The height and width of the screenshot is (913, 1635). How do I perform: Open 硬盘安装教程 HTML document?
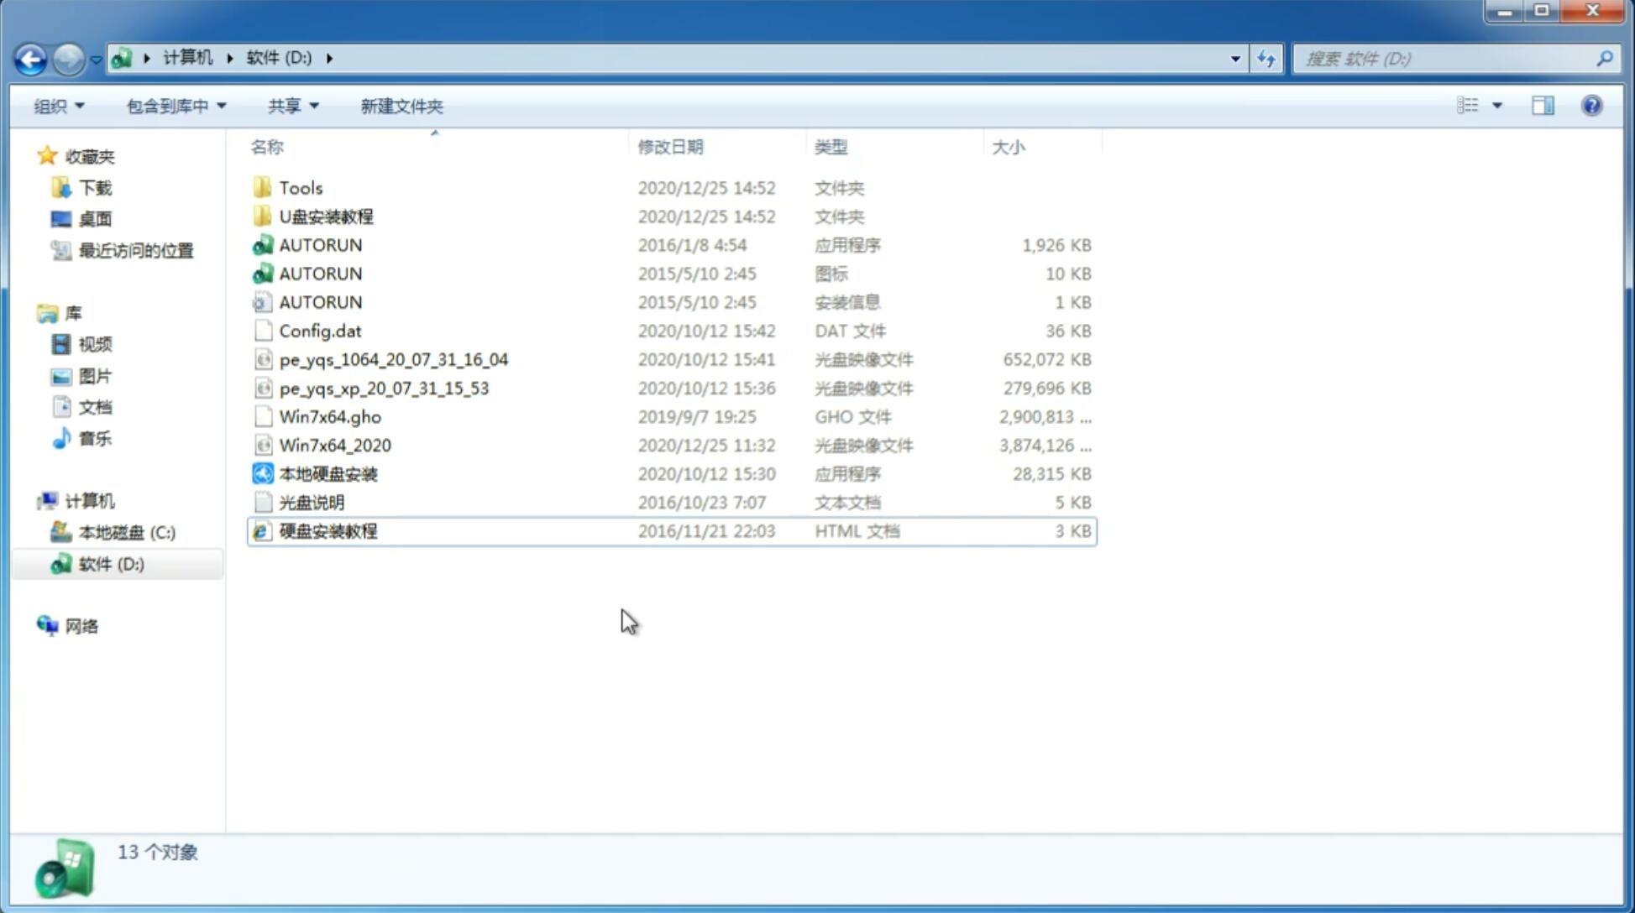pos(328,530)
